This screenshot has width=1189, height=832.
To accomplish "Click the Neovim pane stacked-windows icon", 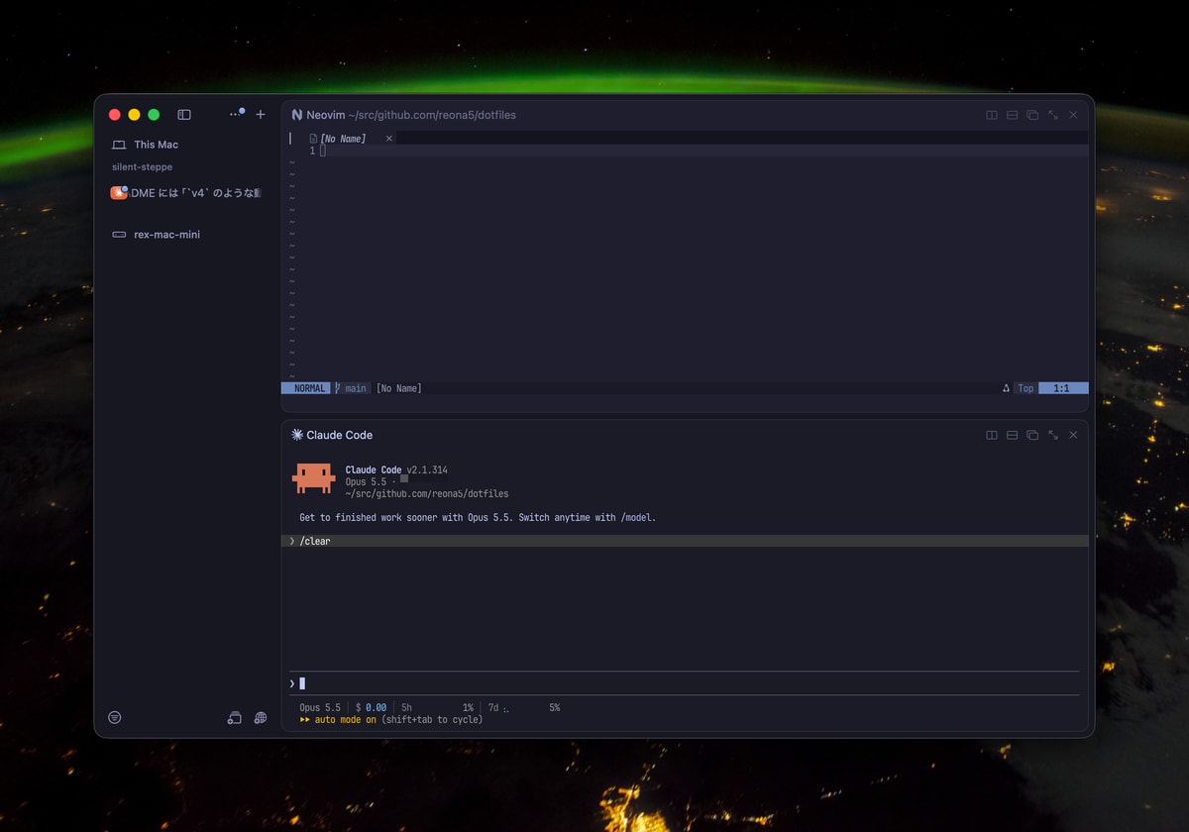I will 1032,115.
